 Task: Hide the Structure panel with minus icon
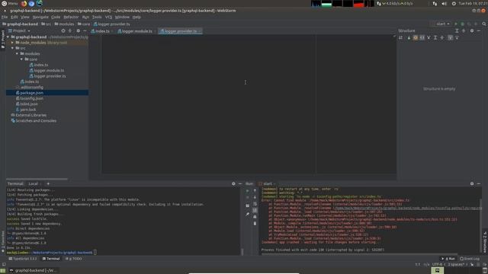tap(479, 30)
